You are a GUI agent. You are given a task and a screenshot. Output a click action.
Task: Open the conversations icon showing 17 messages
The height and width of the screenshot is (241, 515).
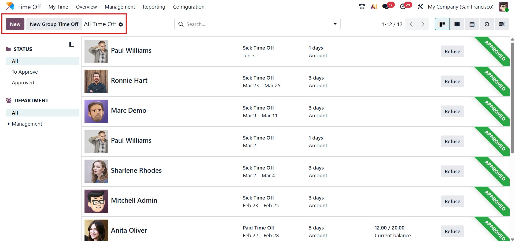[x=386, y=7]
